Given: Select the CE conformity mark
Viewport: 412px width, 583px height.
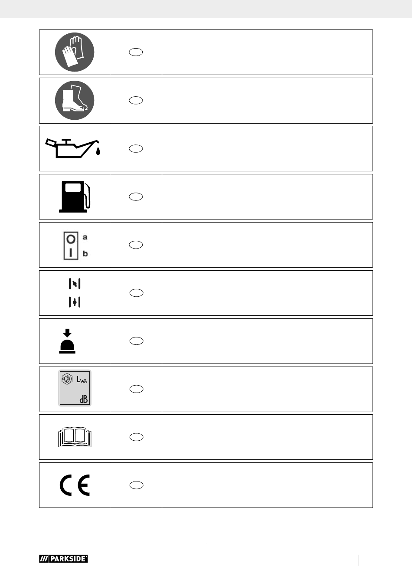Looking at the screenshot, I should (75, 485).
